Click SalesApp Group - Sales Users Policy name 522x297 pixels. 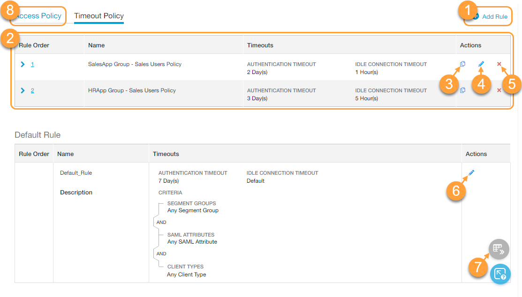(135, 64)
